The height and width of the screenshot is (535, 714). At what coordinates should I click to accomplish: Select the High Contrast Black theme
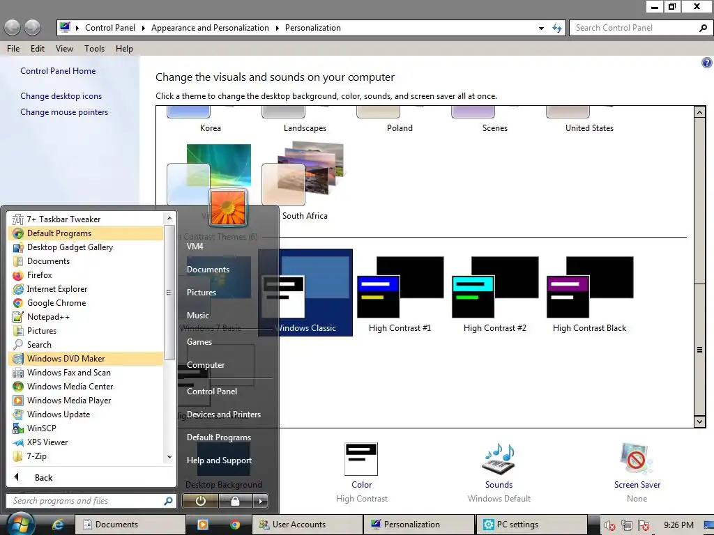590,293
